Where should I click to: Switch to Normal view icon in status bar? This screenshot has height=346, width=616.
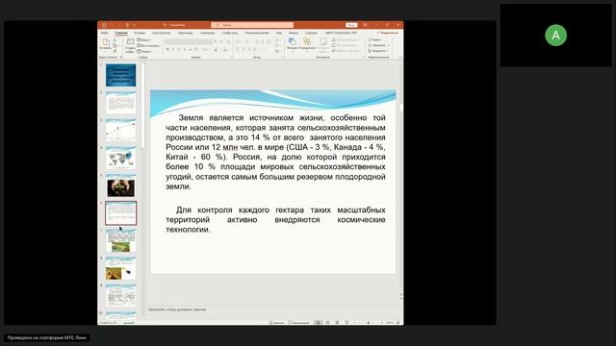coord(318,323)
